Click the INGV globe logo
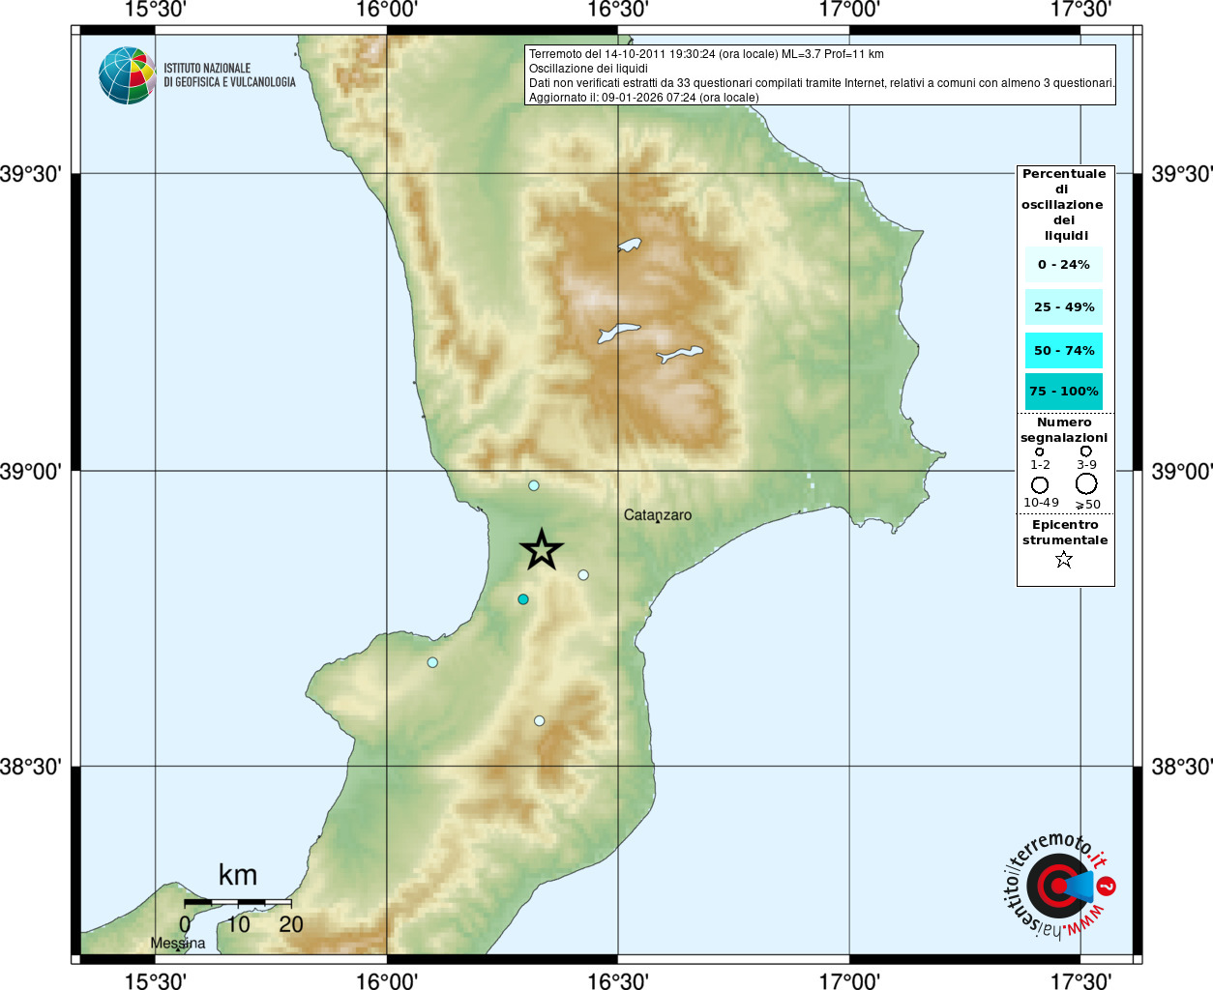Viewport: 1213px width, 990px height. [x=127, y=75]
